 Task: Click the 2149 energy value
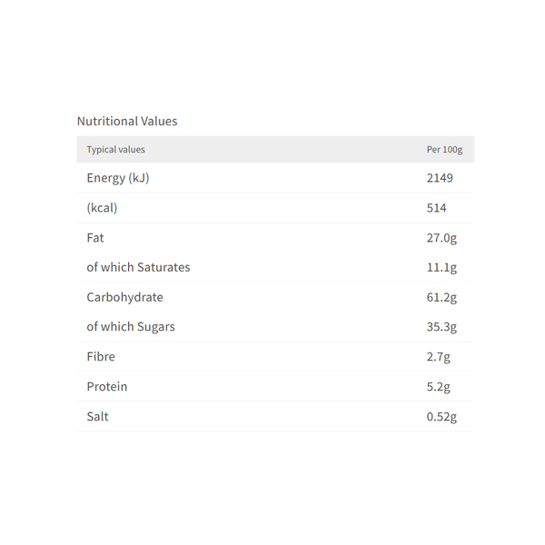tap(440, 178)
